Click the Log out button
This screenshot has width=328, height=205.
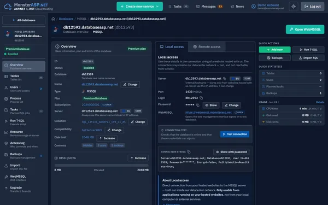313,7
